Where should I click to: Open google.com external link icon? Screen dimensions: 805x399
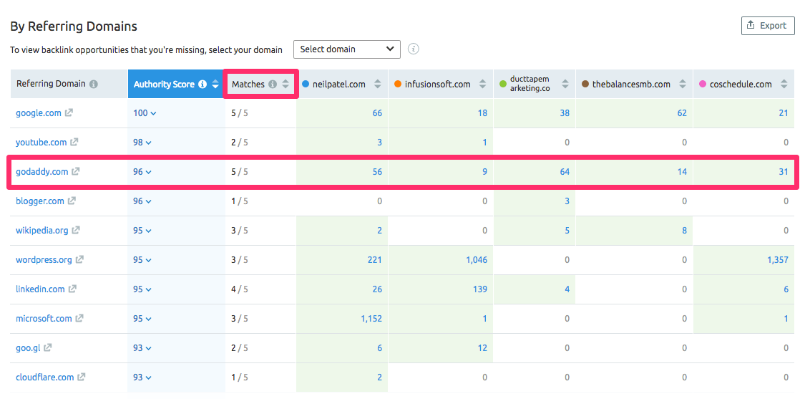(x=69, y=112)
